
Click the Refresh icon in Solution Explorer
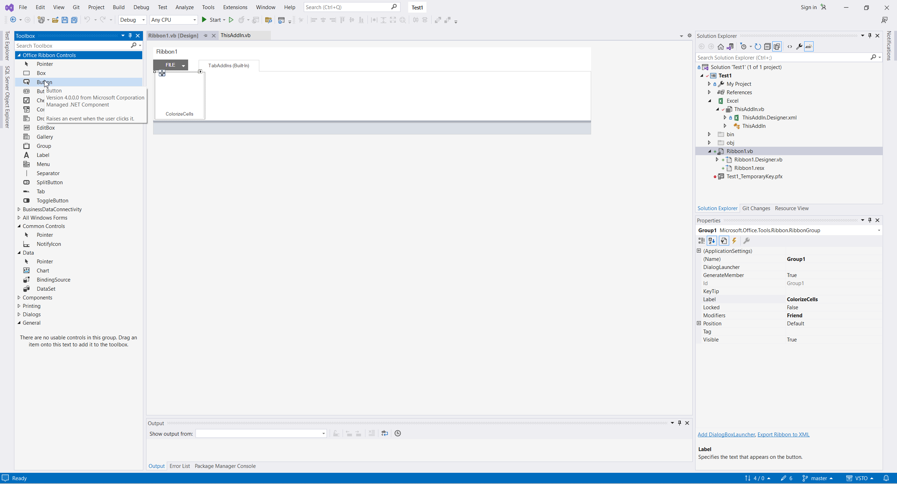click(758, 47)
